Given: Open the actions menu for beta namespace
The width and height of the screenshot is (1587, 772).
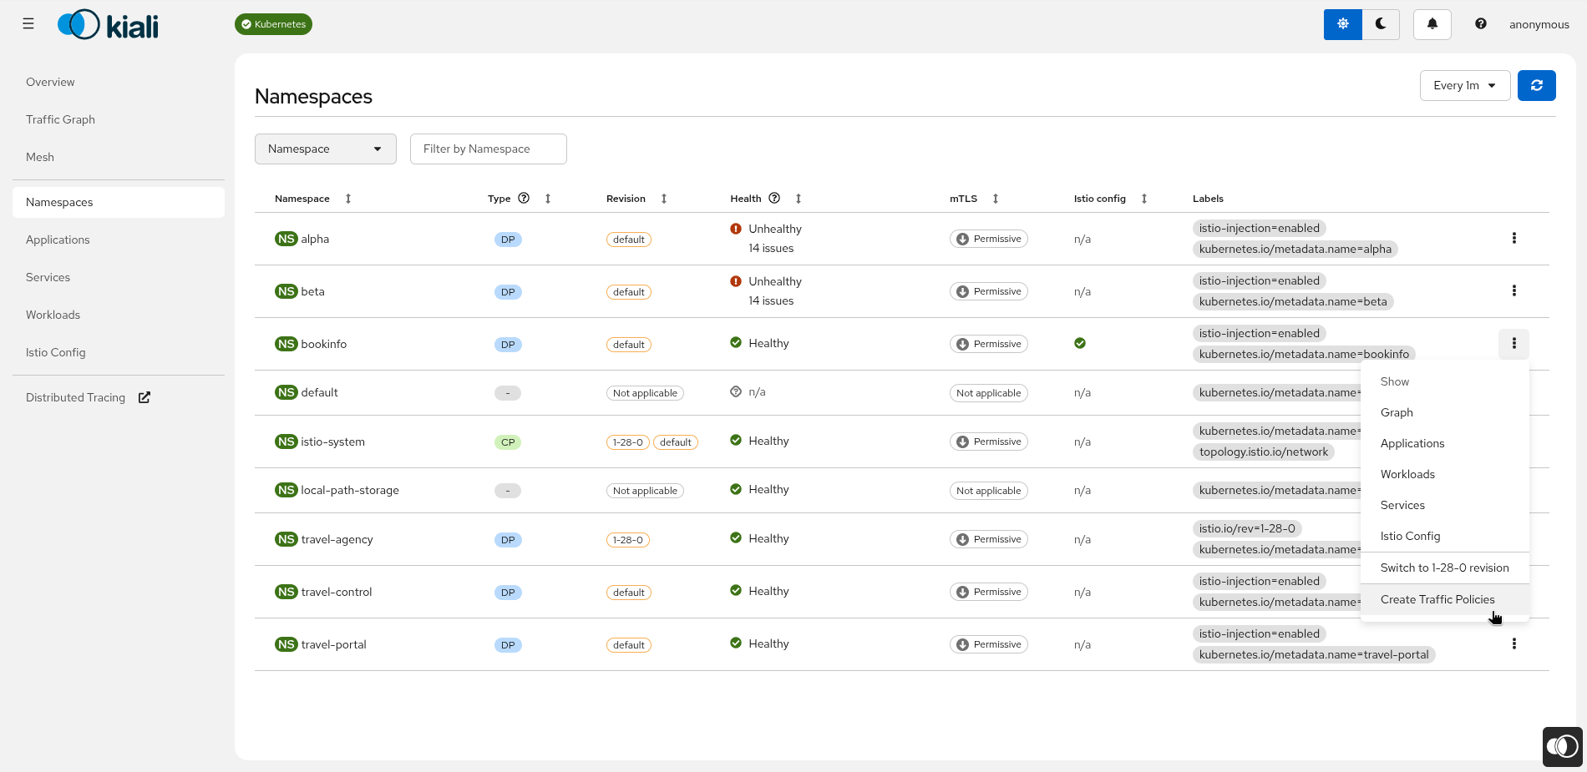Looking at the screenshot, I should (x=1514, y=290).
